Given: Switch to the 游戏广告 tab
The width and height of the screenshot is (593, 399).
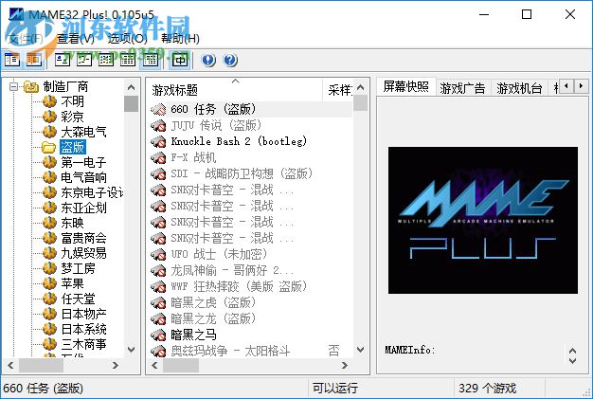Looking at the screenshot, I should pyautogui.click(x=462, y=88).
